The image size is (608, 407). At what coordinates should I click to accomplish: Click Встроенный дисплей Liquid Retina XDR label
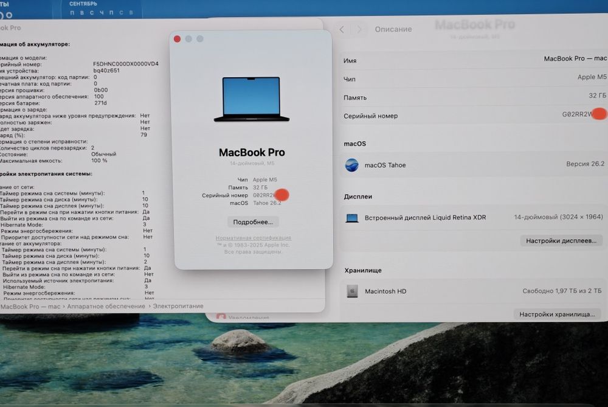point(425,218)
